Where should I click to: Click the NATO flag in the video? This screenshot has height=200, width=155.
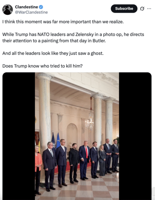click(53, 141)
